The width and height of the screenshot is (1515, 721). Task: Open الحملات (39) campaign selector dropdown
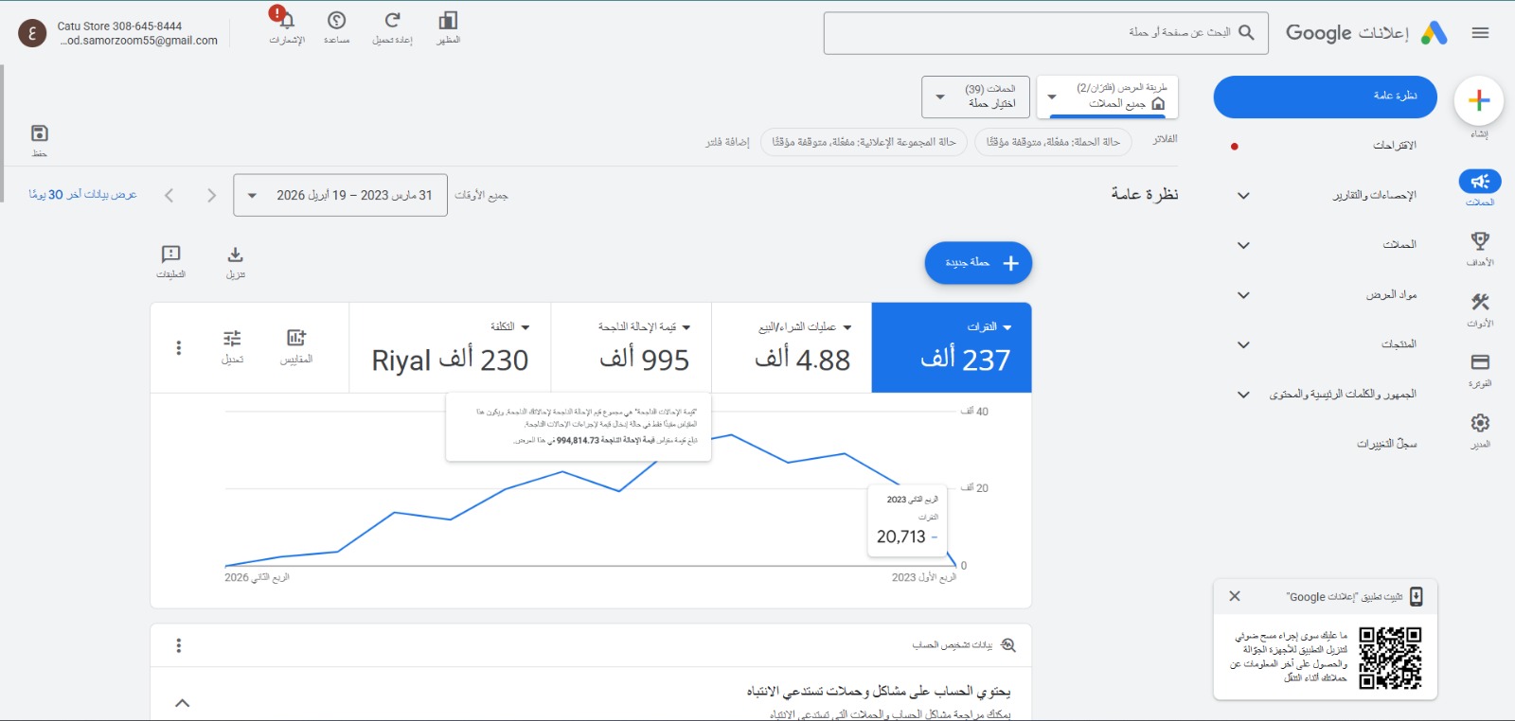pos(975,97)
